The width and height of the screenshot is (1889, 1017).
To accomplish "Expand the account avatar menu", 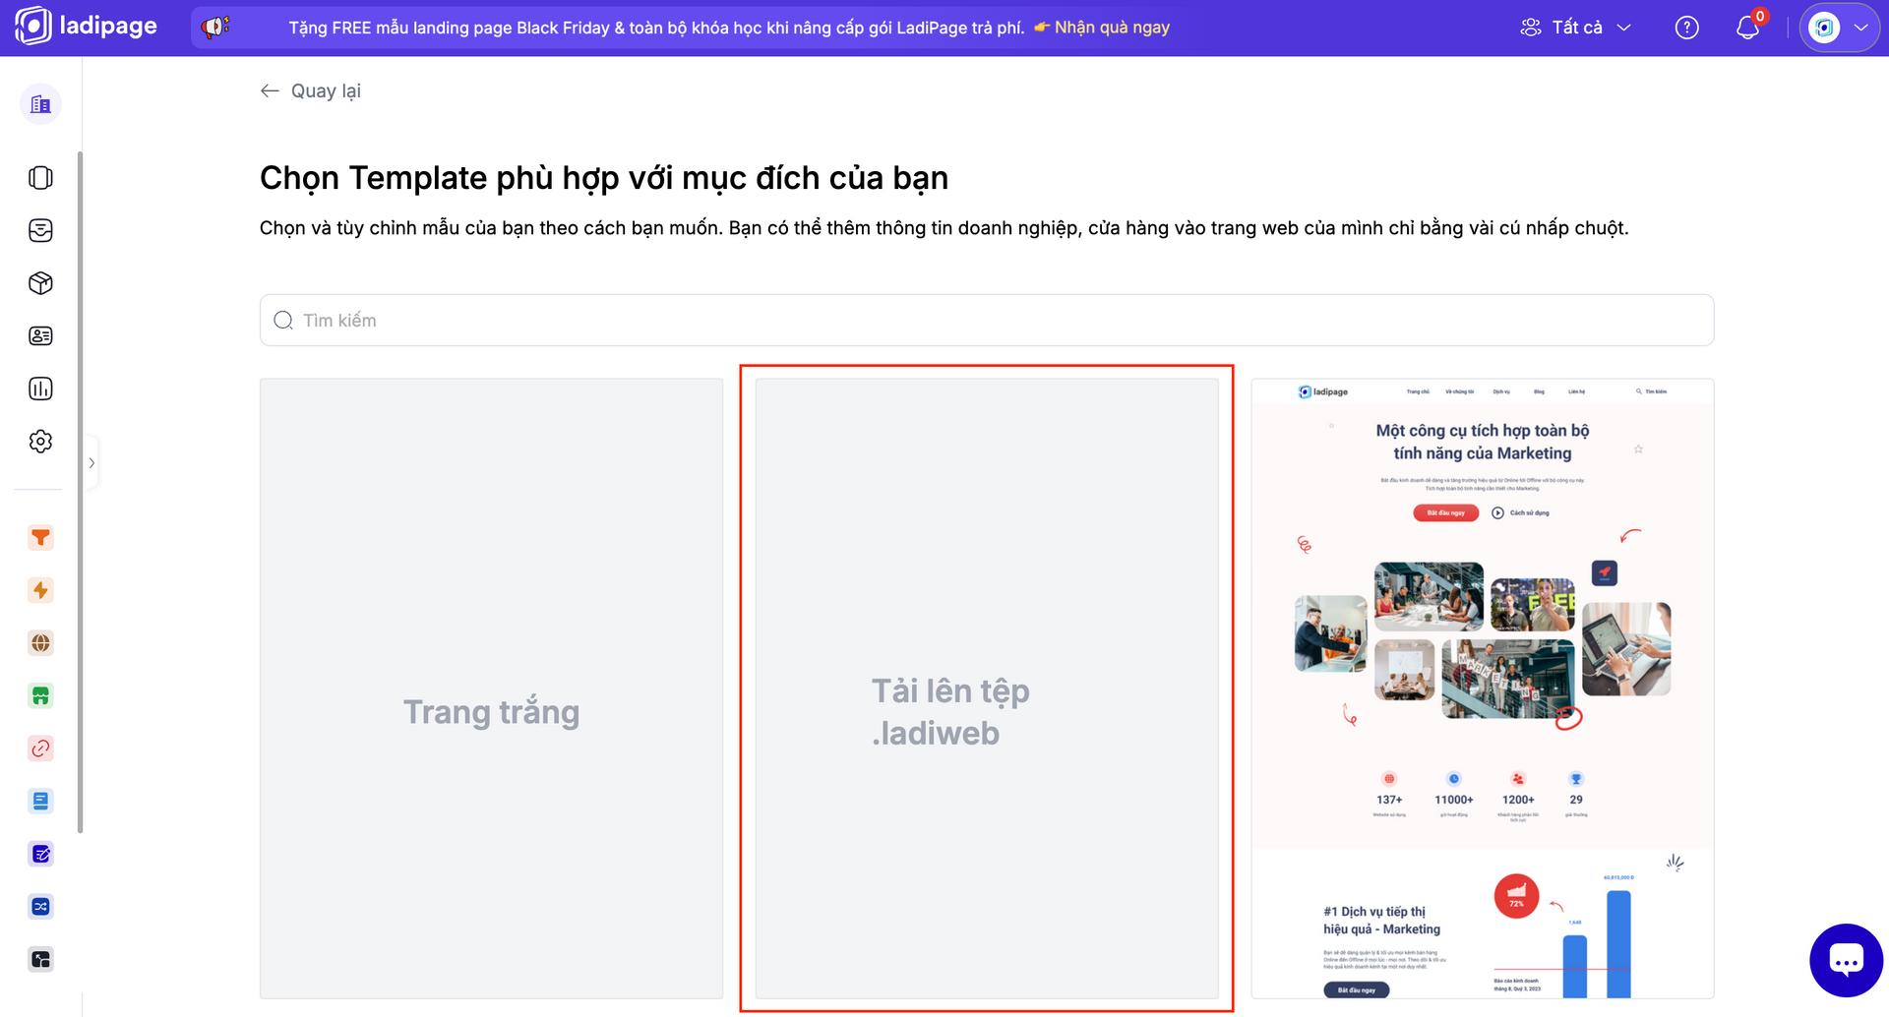I will point(1839,28).
